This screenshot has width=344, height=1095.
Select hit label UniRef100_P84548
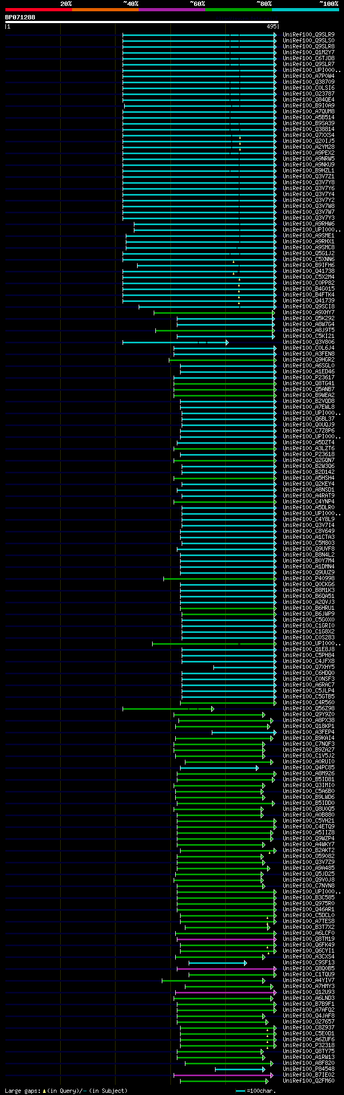coord(309,1069)
